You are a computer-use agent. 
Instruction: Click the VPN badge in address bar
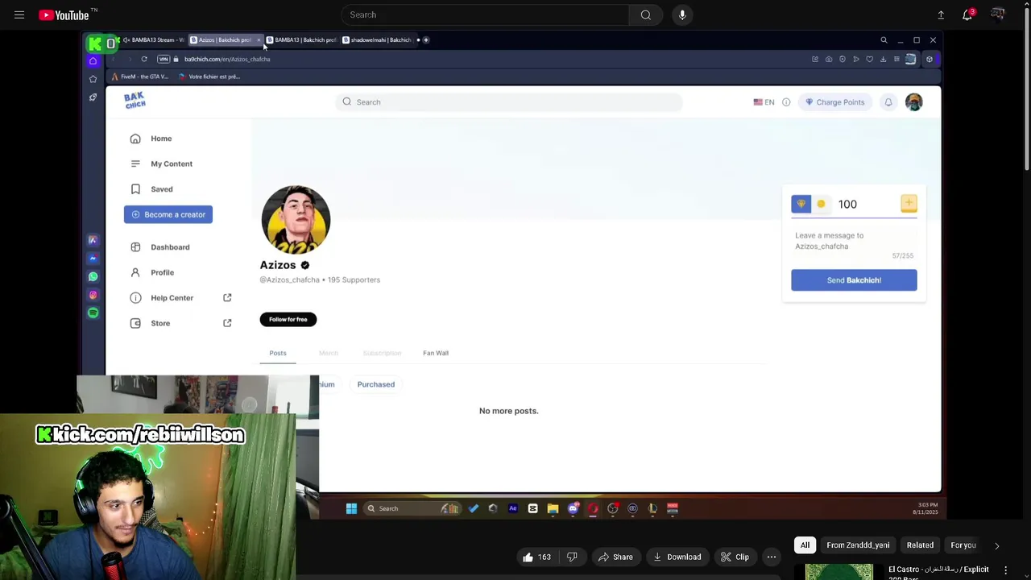164,59
